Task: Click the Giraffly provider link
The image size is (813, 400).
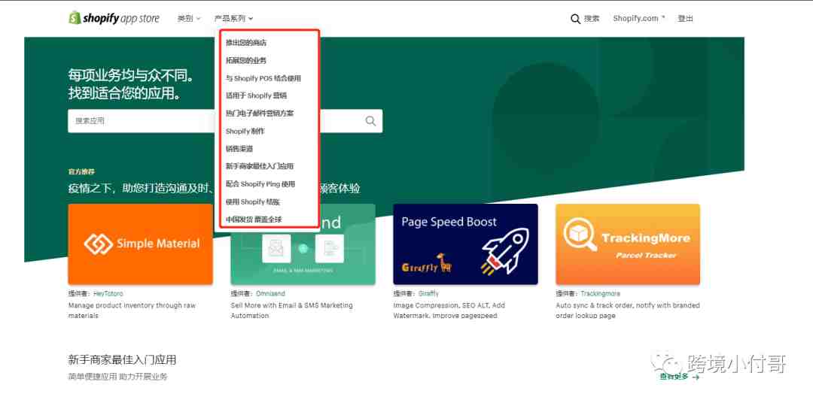Action: point(429,294)
